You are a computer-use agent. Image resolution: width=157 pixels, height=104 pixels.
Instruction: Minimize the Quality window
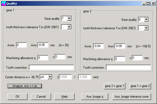click(x=144, y=3)
